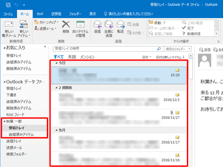Screen dimensions: 223x167
Task: Select the message dated 2016/11/17
Action: click(x=119, y=143)
